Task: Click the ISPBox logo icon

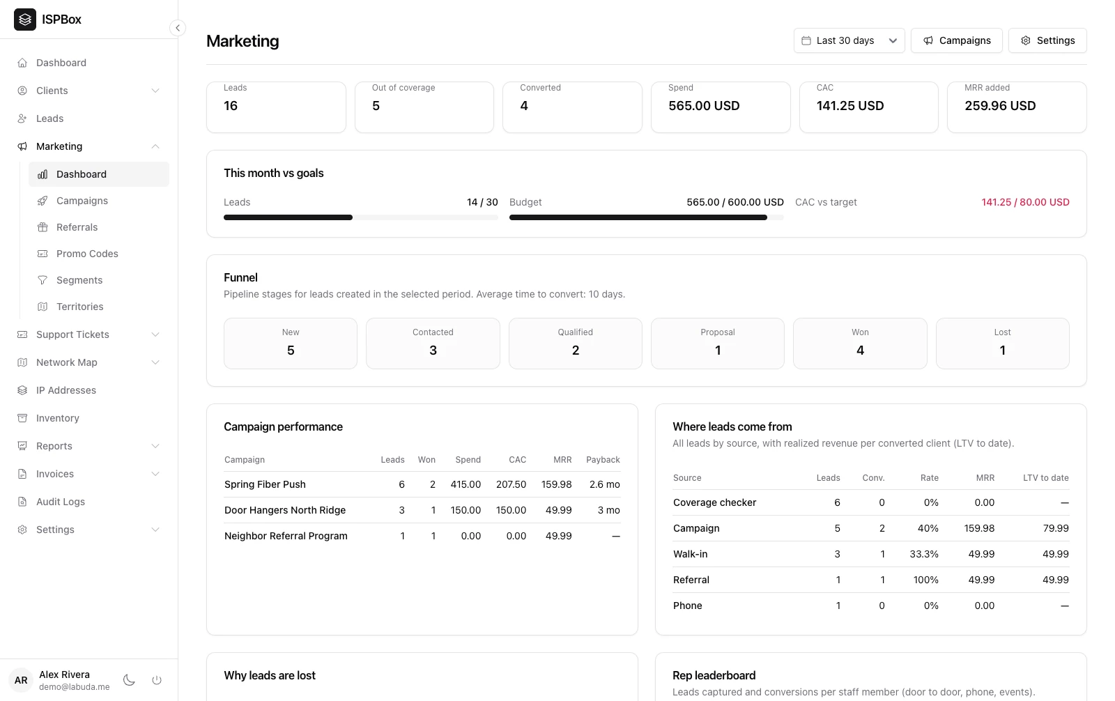Action: click(x=25, y=20)
